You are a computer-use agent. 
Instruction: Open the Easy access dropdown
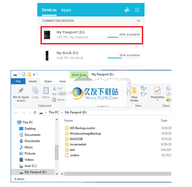pyautogui.click(x=143, y=94)
